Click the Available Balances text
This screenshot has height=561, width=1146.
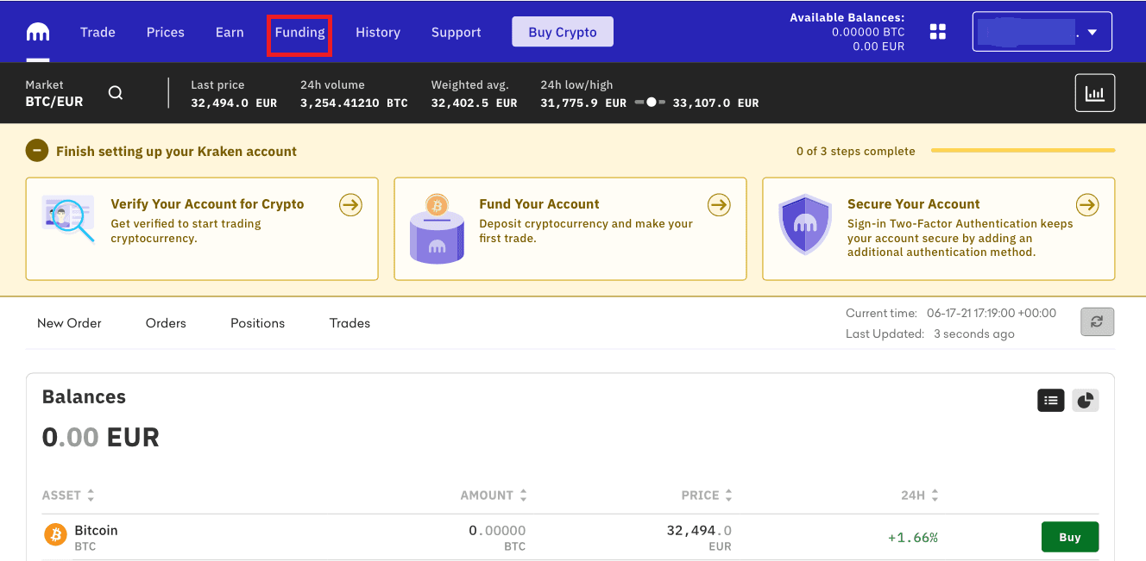(x=847, y=17)
